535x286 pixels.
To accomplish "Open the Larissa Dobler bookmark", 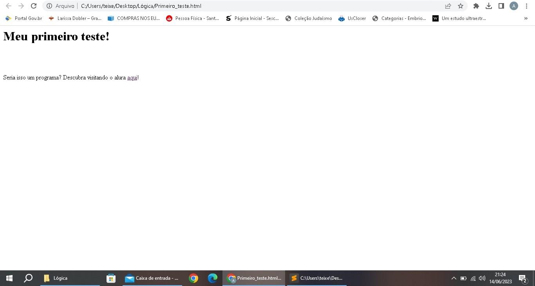I will point(75,18).
